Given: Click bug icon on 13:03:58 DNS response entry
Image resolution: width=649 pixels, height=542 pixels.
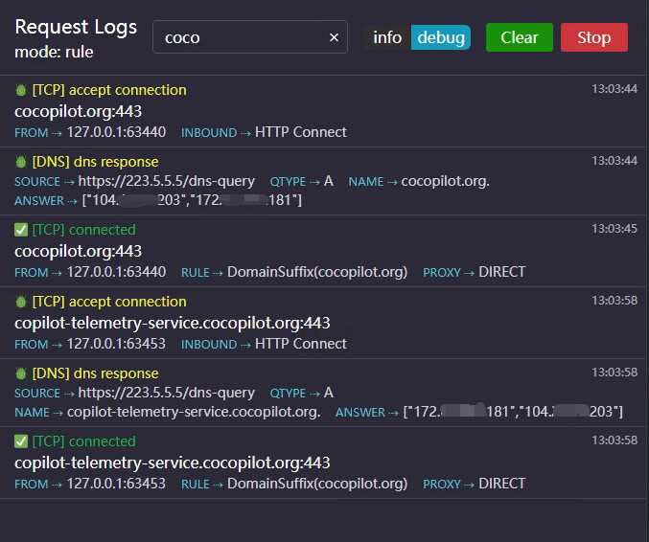Looking at the screenshot, I should (x=21, y=373).
